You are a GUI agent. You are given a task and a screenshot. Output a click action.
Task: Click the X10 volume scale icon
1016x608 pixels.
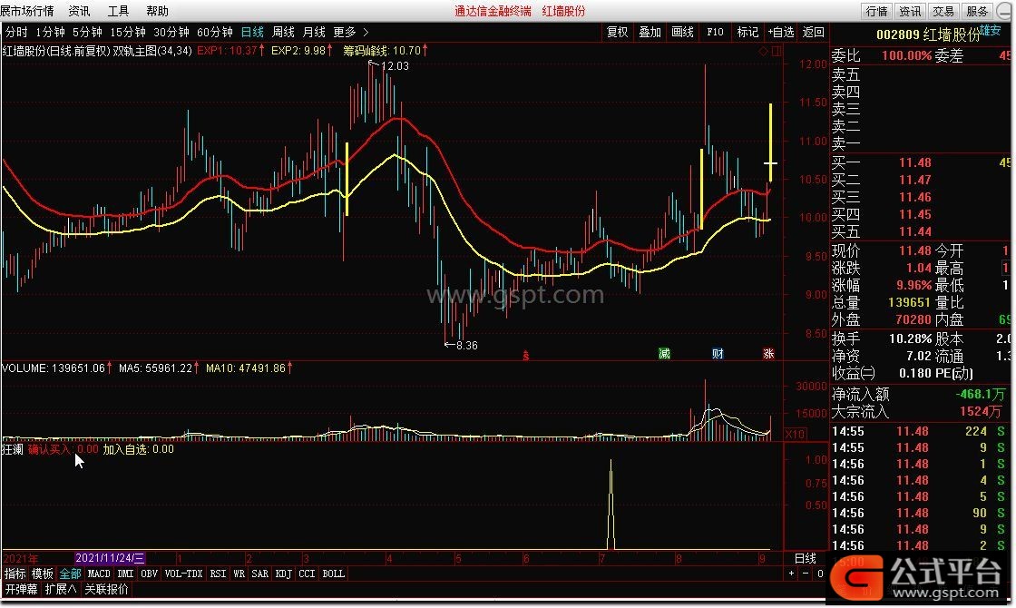coord(795,434)
